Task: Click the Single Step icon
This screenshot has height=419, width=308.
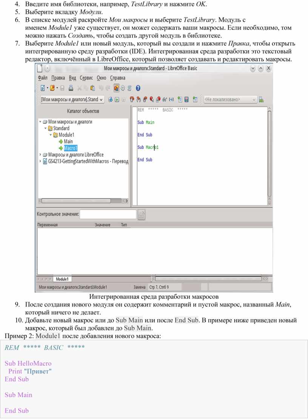Action: pyautogui.click(x=139, y=99)
